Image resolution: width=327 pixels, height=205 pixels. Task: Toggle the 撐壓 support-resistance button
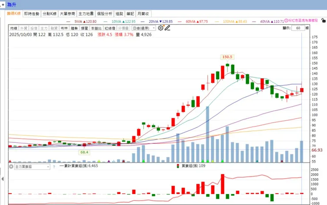pyautogui.click(x=84, y=28)
